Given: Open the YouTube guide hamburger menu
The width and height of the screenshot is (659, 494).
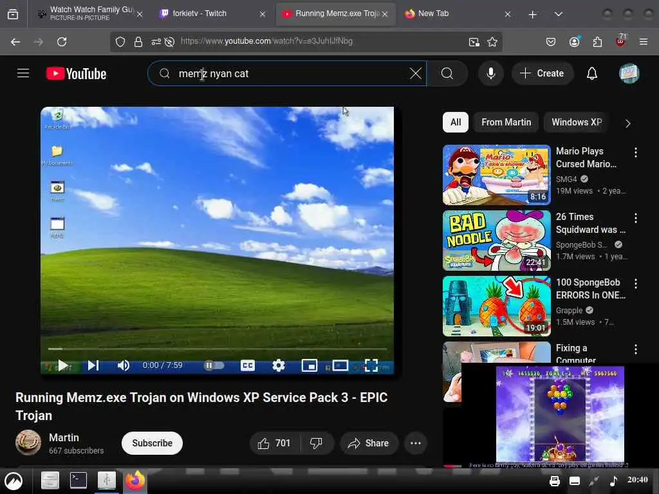Looking at the screenshot, I should point(23,73).
